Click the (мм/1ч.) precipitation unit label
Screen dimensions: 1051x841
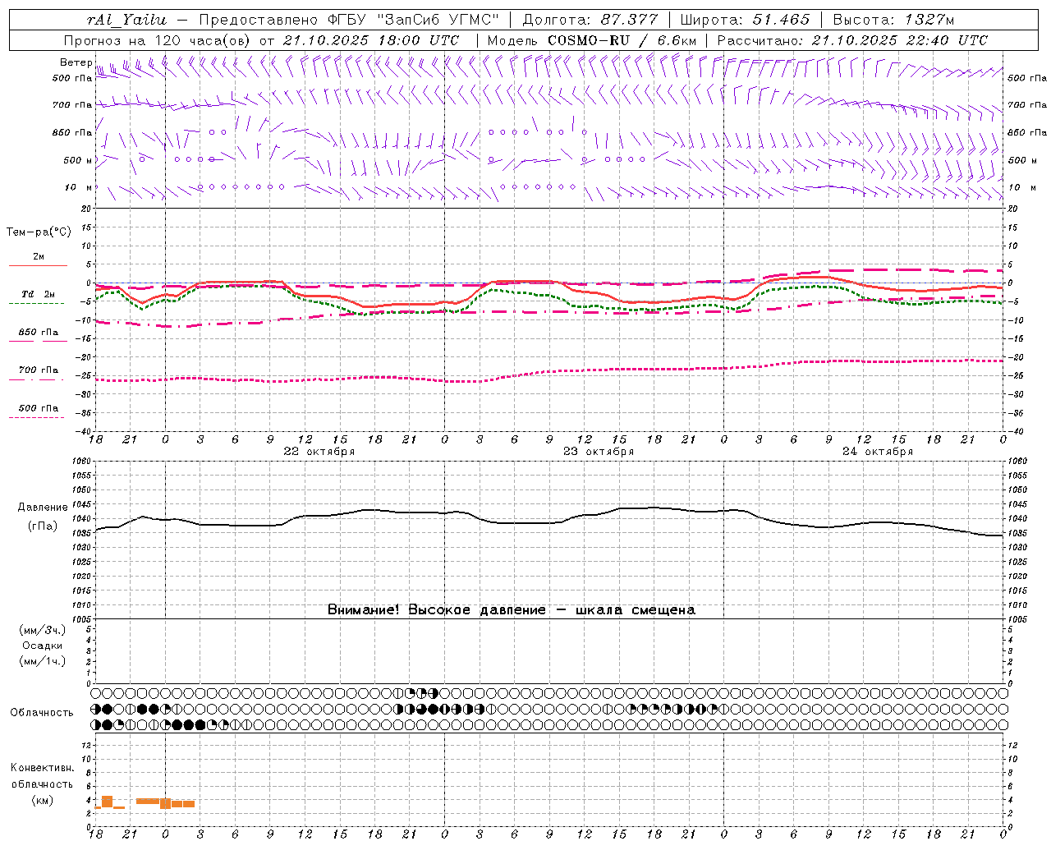point(43,661)
